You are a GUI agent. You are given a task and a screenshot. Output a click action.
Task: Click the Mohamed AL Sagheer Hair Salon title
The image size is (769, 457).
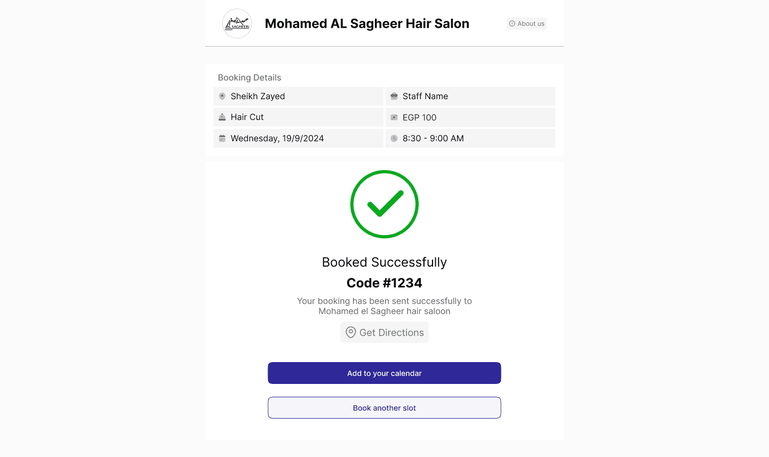pyautogui.click(x=367, y=23)
